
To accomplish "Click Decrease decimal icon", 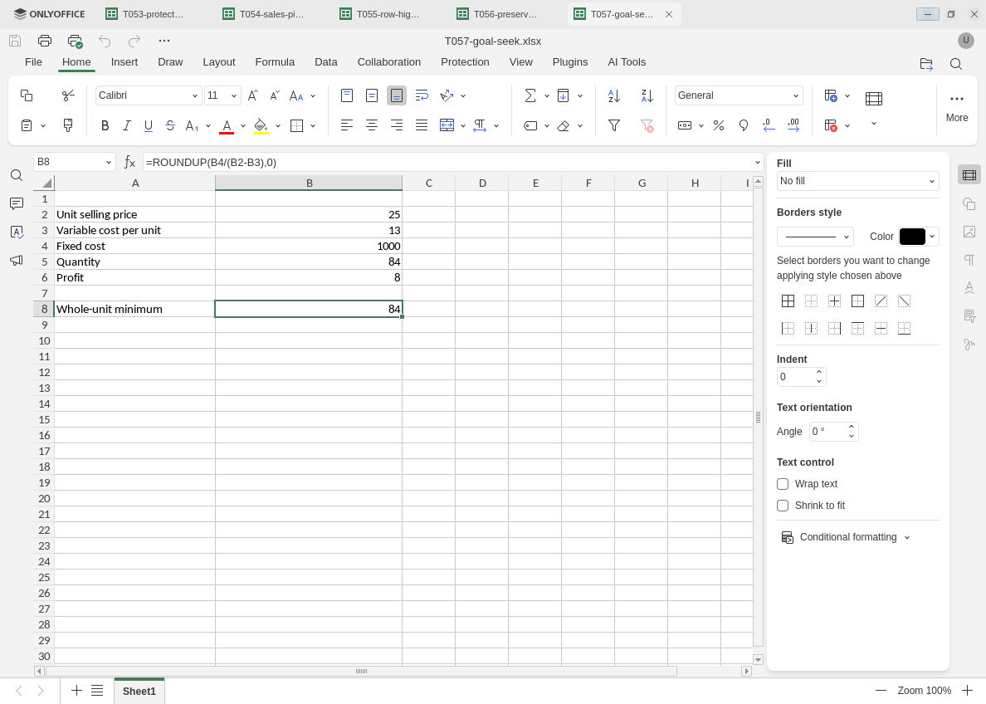I will [769, 126].
